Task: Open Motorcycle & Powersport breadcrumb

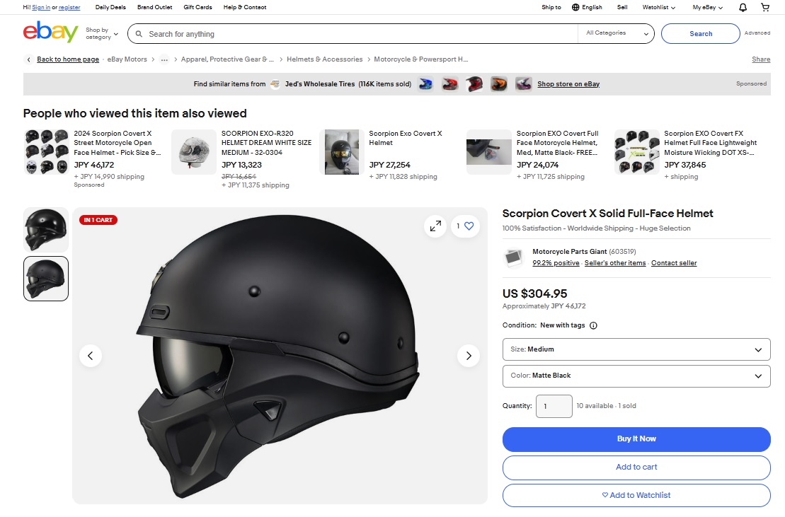Action: [x=421, y=59]
